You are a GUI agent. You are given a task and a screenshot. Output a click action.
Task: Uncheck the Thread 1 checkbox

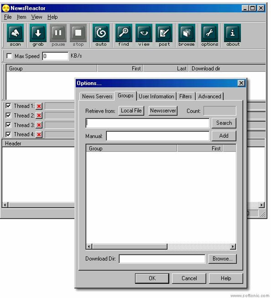[8, 106]
